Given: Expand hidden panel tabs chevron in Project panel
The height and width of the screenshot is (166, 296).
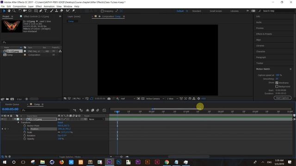Looking at the screenshot, I should [60, 17].
